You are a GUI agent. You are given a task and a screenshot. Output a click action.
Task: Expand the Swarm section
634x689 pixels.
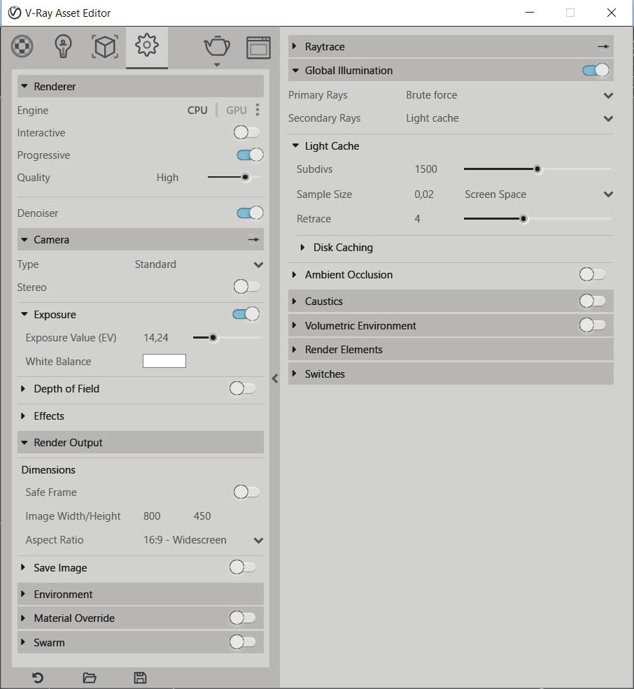pyautogui.click(x=23, y=642)
